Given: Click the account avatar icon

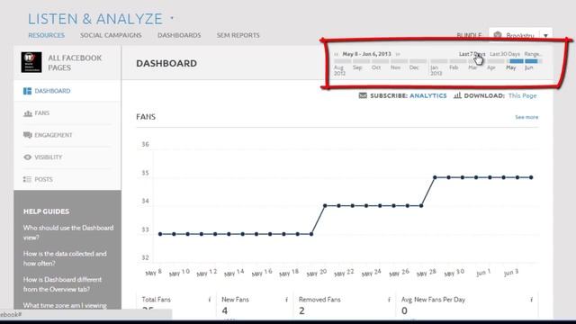Looking at the screenshot, I should coord(498,35).
